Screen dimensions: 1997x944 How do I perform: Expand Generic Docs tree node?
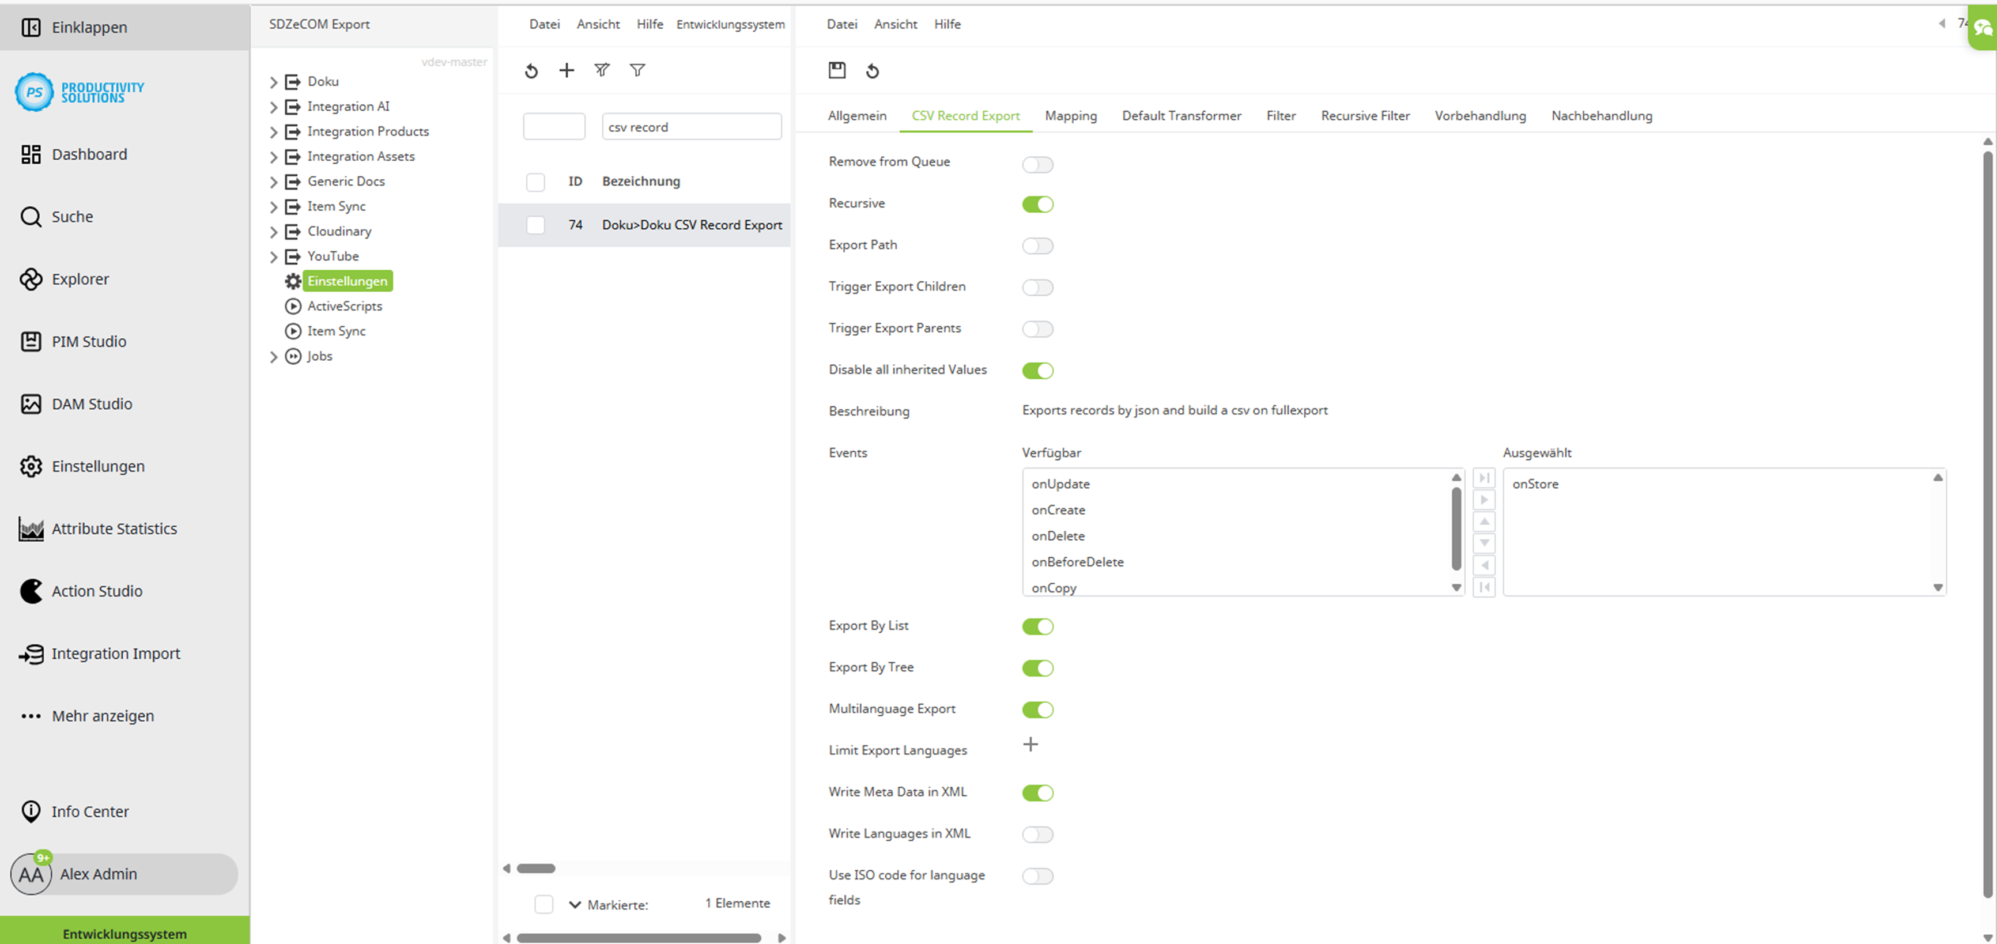[x=273, y=182]
